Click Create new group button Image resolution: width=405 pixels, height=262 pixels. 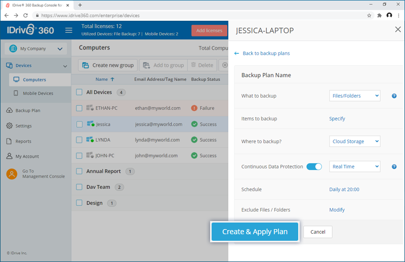click(108, 65)
